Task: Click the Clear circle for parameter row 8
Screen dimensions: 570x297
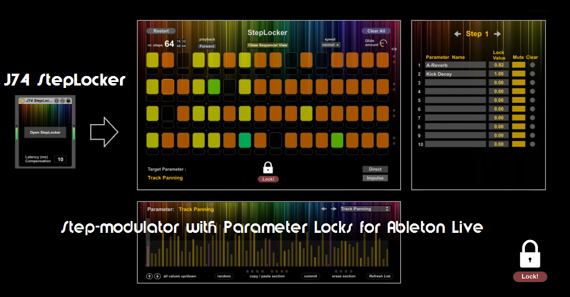Action: coord(532,127)
